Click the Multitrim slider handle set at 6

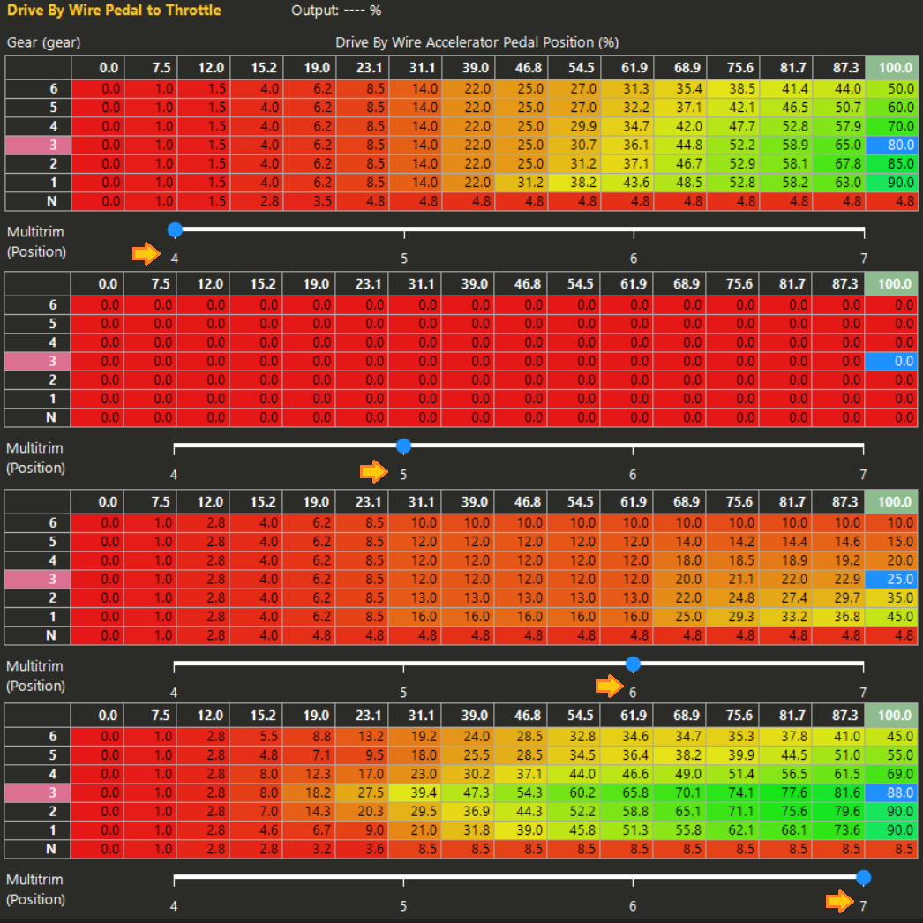click(x=632, y=663)
